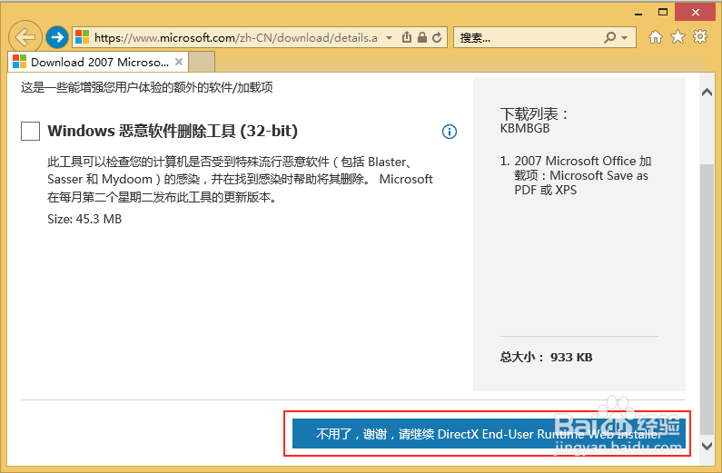Check the Windows 恶意软件删除工具 checkbox
This screenshot has height=473, width=722.
tap(30, 131)
